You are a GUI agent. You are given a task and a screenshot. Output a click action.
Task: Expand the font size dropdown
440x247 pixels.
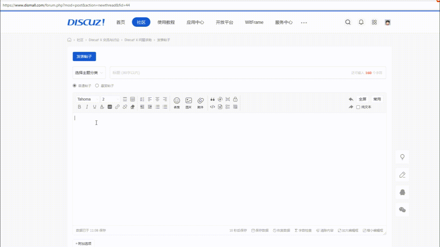[110, 99]
